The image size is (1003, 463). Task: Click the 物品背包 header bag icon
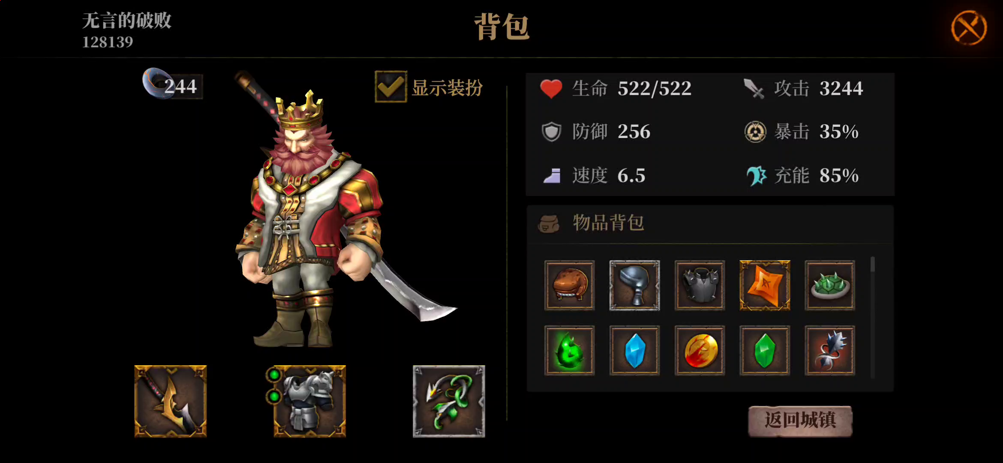click(x=548, y=223)
